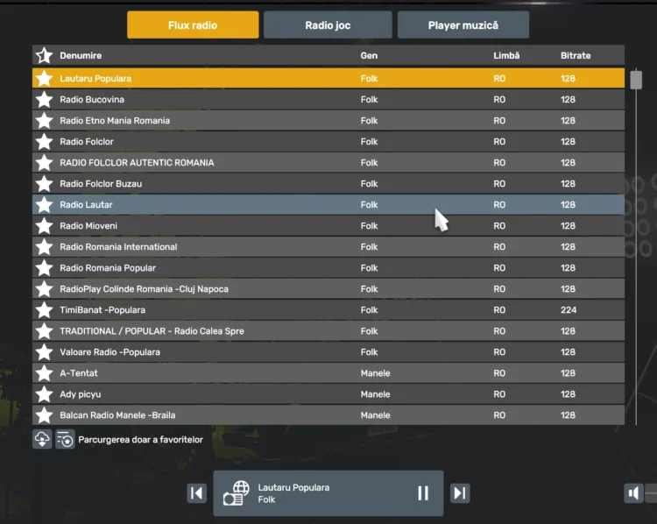Image resolution: width=657 pixels, height=524 pixels.
Task: Choose RadioPlay Colinde Romania -Cluj Napoca
Action: click(328, 289)
